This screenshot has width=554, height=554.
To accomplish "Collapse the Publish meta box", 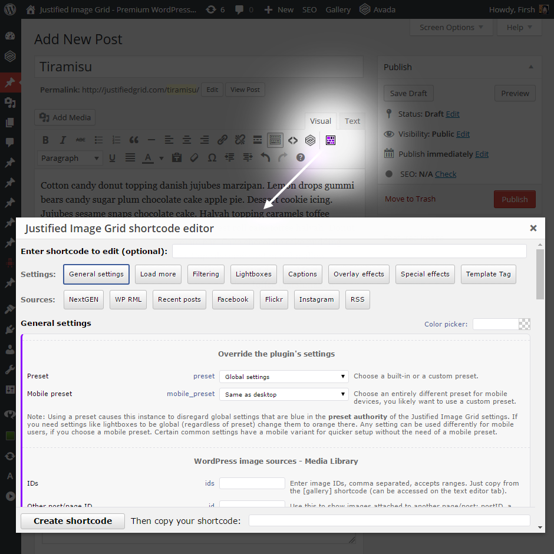I will pos(530,67).
